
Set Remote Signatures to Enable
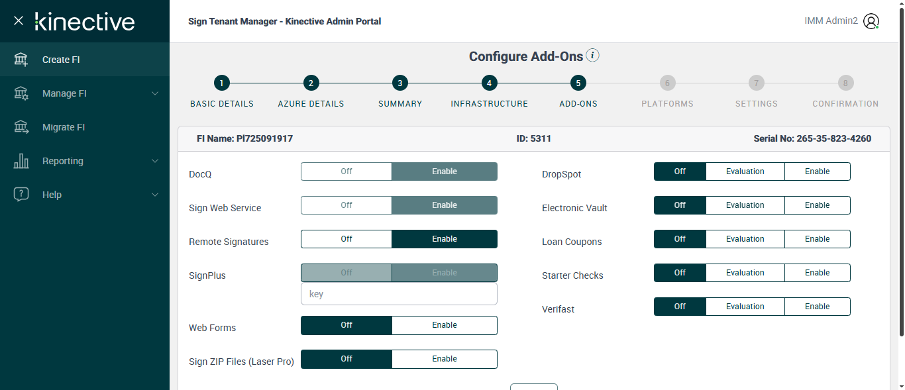pos(445,239)
